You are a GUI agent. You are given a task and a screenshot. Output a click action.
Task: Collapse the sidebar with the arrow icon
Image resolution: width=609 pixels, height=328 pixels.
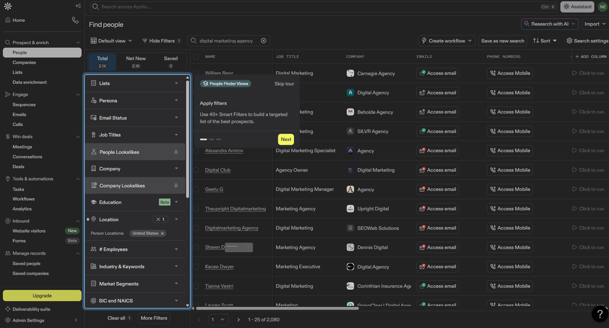click(x=78, y=6)
